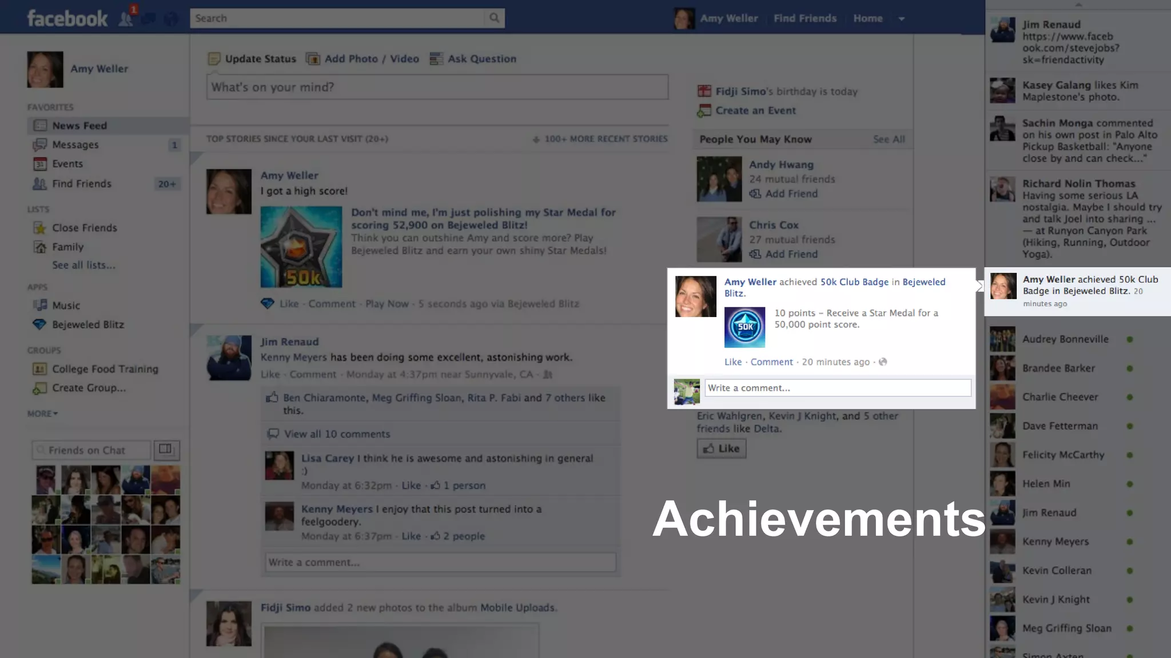Open Sachin Monga ticker story
This screenshot has width=1171, height=658.
1078,141
